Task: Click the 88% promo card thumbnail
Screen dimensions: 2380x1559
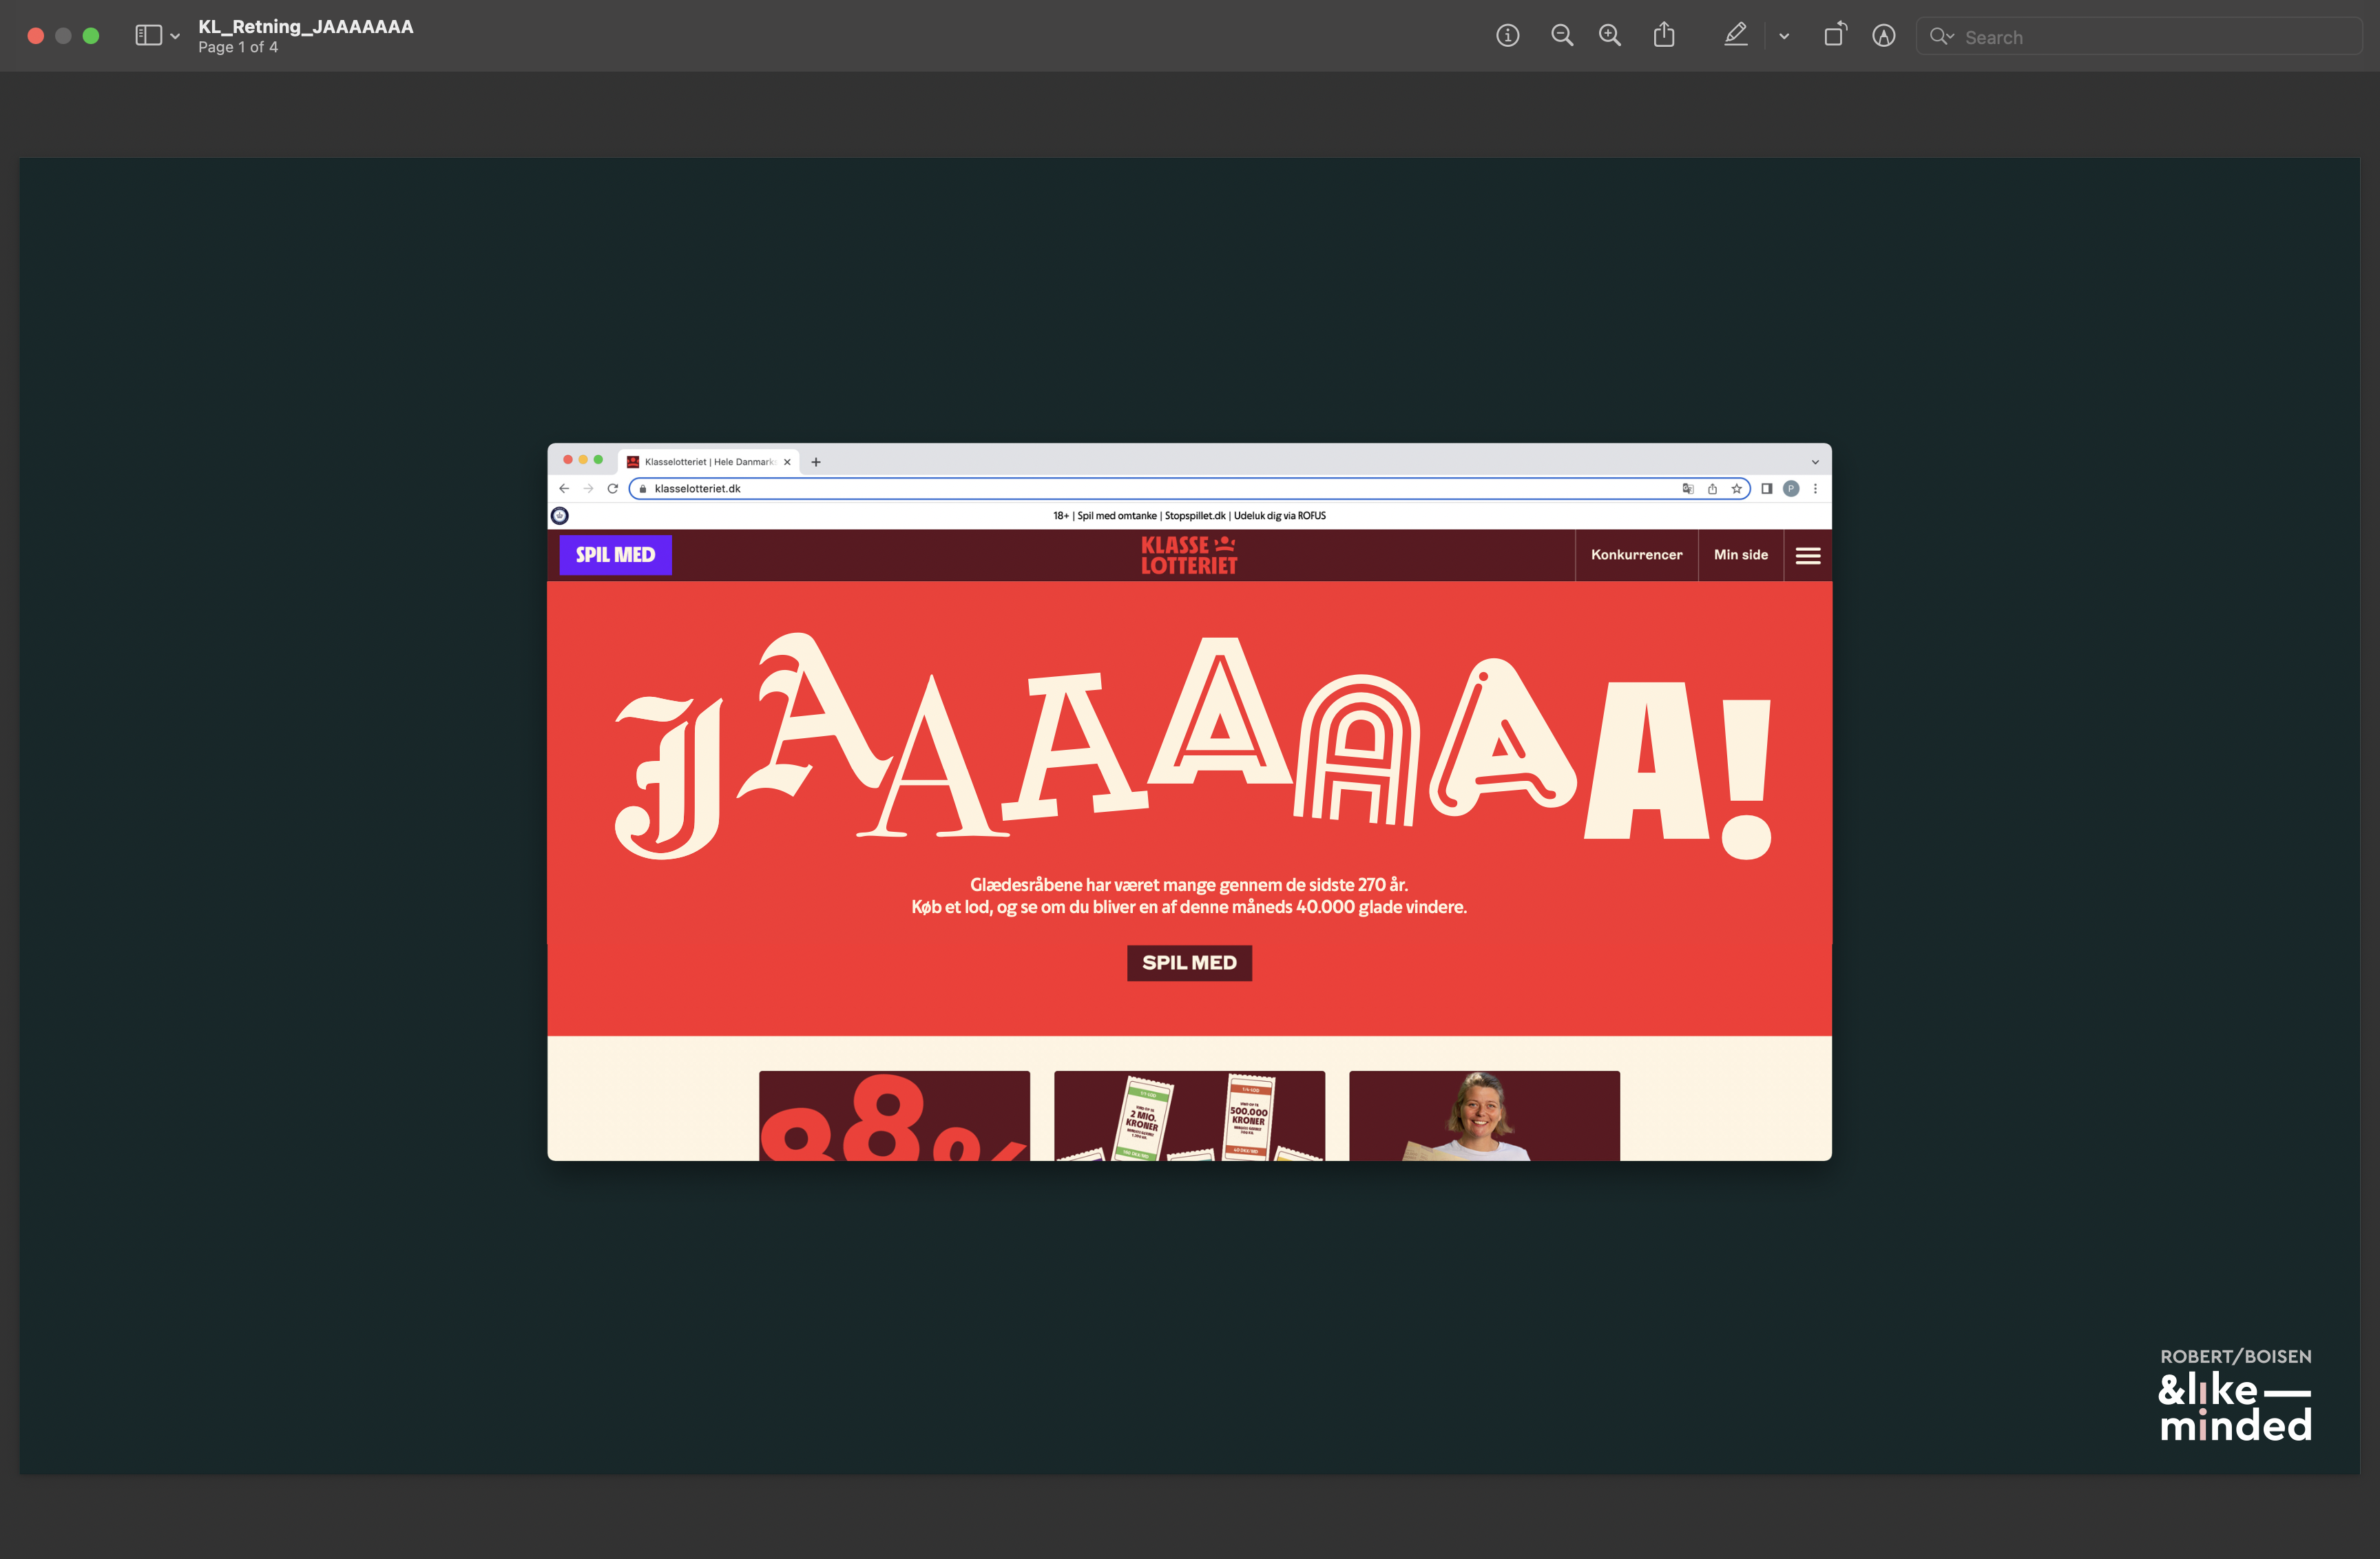Action: click(x=894, y=1116)
